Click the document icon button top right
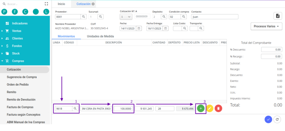The width and height of the screenshot is (285, 131). point(278,16)
